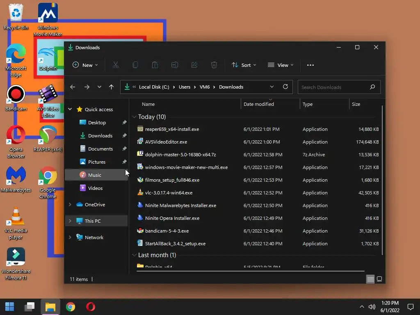Click the file list vertical scrollbar
The image size is (420, 315).
click(382, 180)
